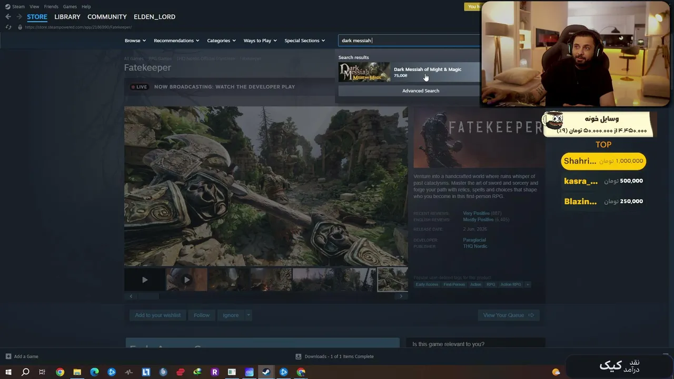Play the first trailer thumbnail
Screen dimensions: 674x379
tap(145, 280)
